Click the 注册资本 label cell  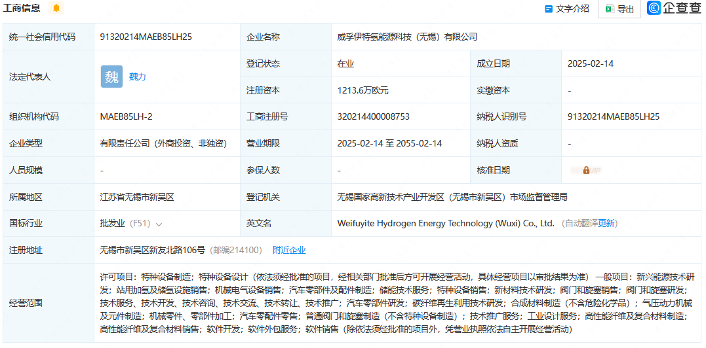(x=286, y=90)
